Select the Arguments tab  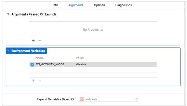pyautogui.click(x=76, y=5)
